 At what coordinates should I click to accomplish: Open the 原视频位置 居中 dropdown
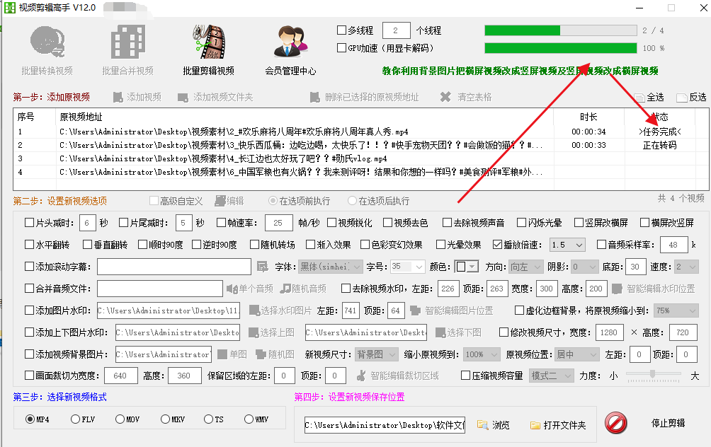click(x=578, y=354)
